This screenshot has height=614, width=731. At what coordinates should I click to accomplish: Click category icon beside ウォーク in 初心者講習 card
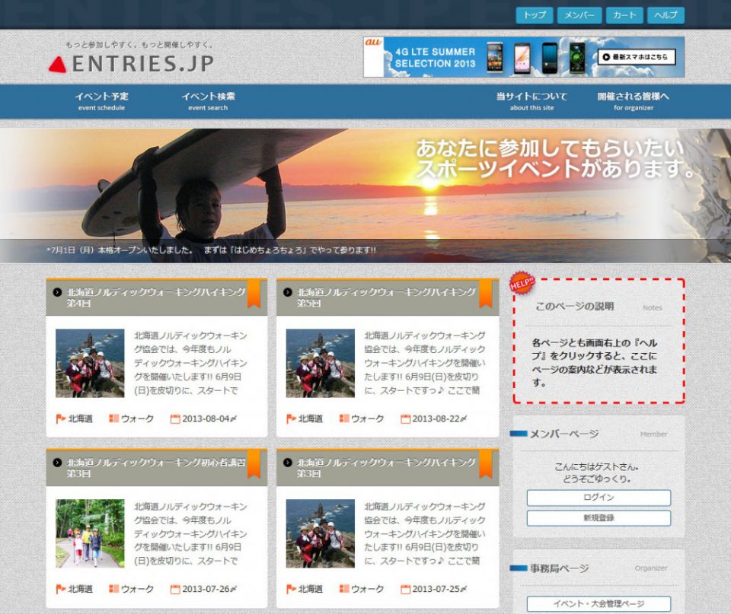click(113, 589)
